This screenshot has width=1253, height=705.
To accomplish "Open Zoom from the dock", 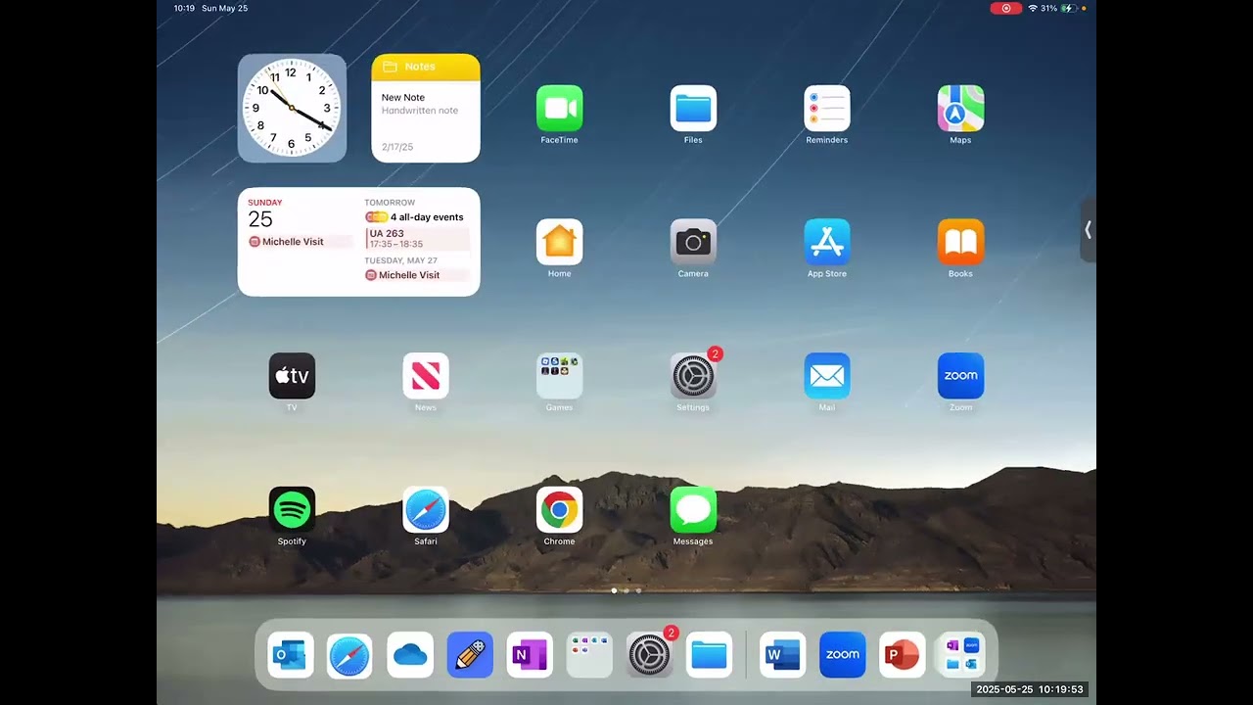I will [842, 655].
